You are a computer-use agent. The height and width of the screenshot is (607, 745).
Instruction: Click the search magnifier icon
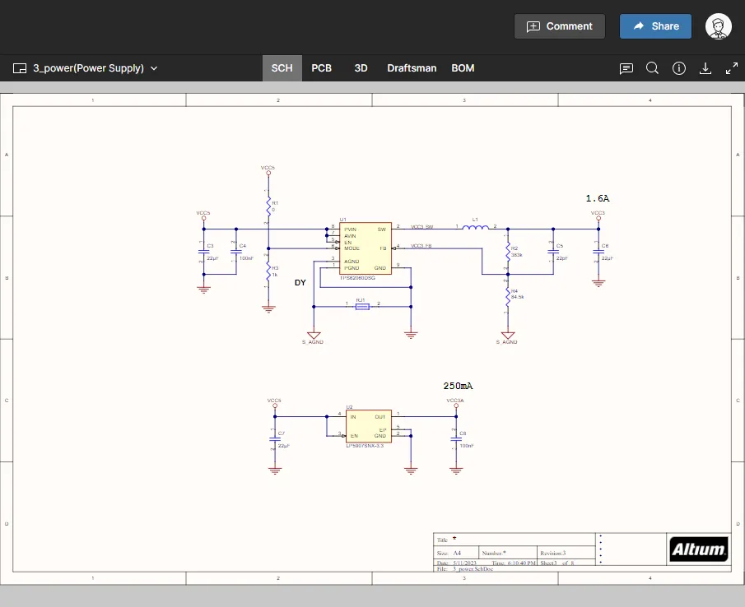click(652, 68)
